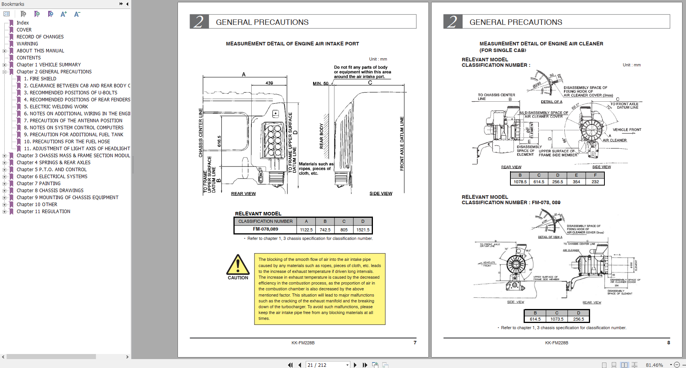Toggle continuous facing pages layout

pyautogui.click(x=634, y=365)
